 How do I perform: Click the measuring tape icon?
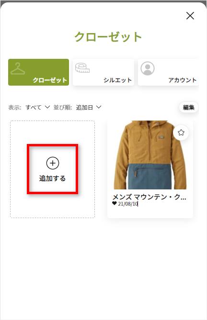point(82,68)
